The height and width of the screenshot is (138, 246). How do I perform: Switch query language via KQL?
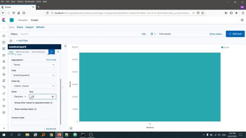point(144,34)
